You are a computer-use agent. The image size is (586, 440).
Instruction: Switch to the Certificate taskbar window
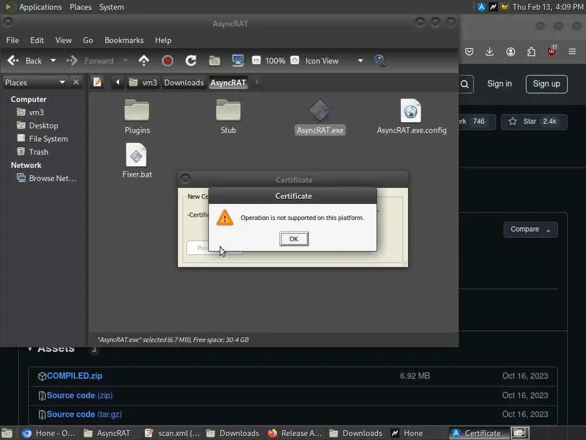point(478,433)
